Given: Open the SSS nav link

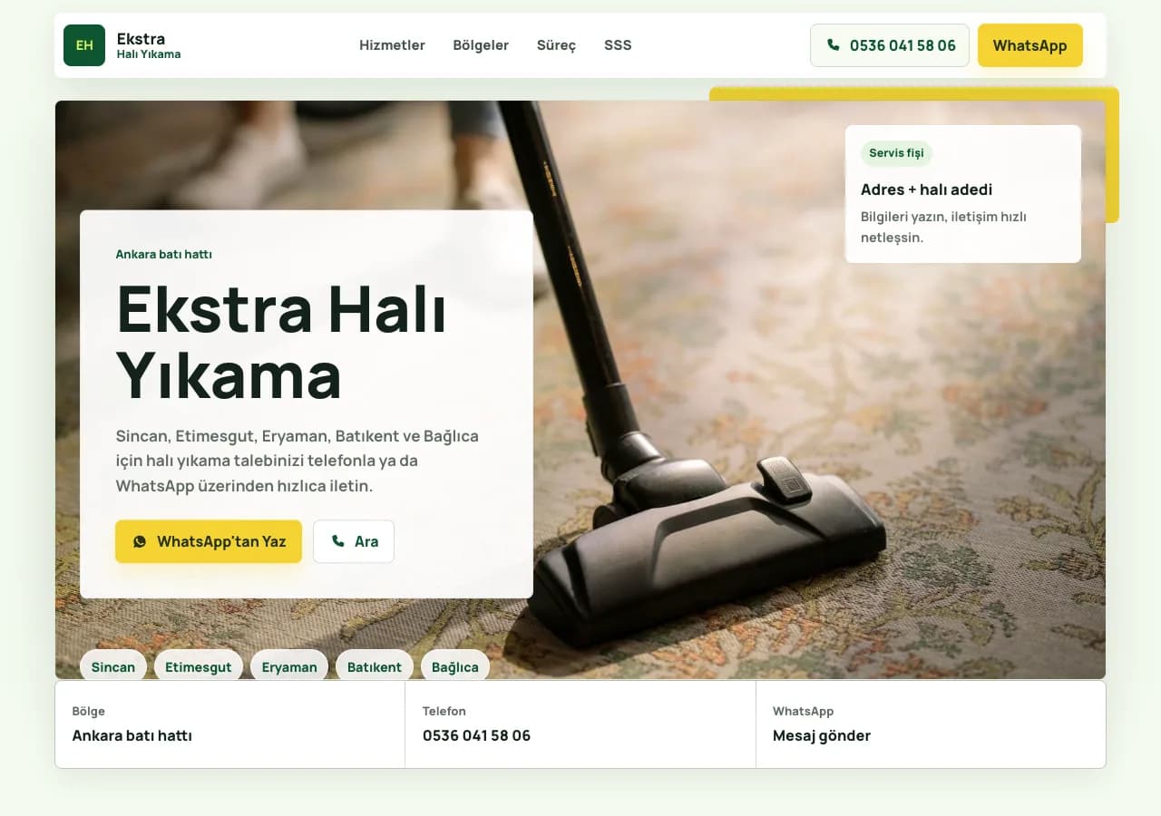Looking at the screenshot, I should click(x=618, y=45).
